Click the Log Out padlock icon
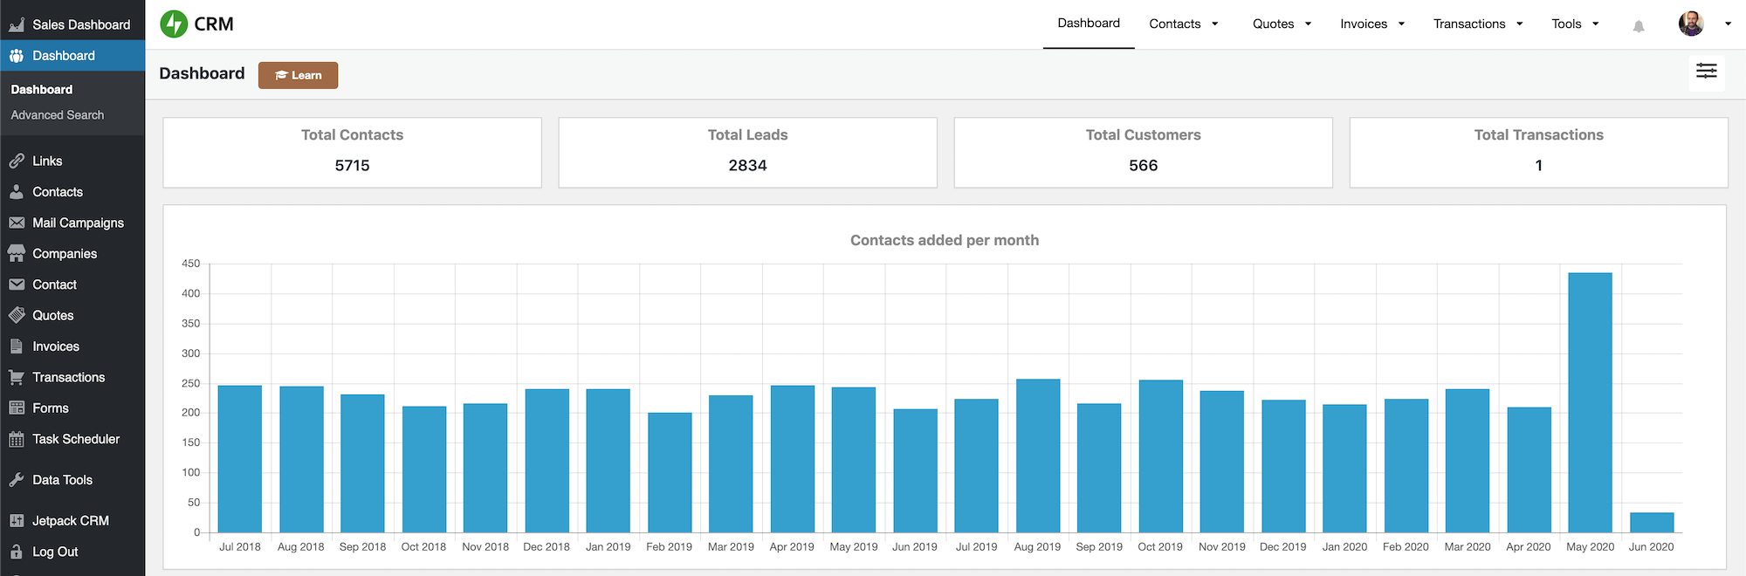1746x576 pixels. point(17,552)
